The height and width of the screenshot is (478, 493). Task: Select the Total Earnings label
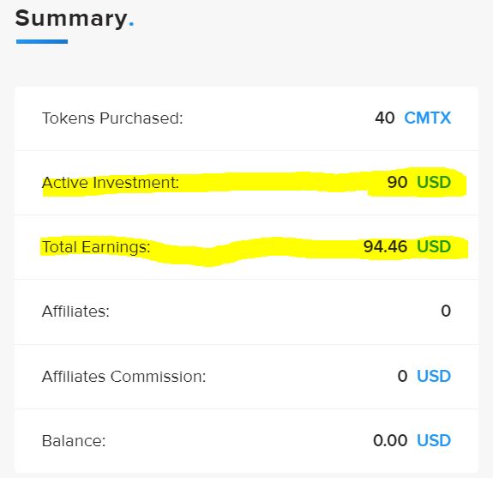click(96, 247)
